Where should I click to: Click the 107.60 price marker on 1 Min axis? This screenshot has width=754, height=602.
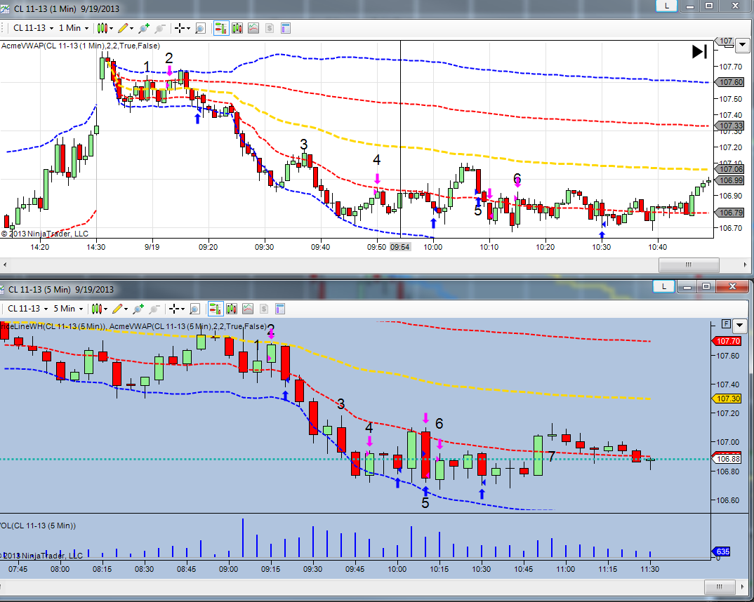[x=730, y=82]
